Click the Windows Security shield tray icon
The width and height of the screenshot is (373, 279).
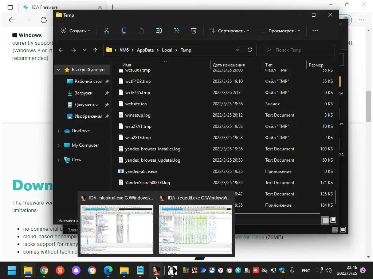282,270
